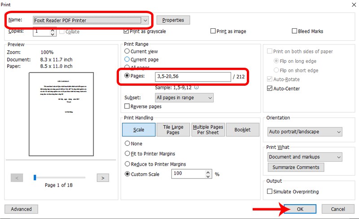
Task: Select the Current view radio button
Action: point(127,52)
